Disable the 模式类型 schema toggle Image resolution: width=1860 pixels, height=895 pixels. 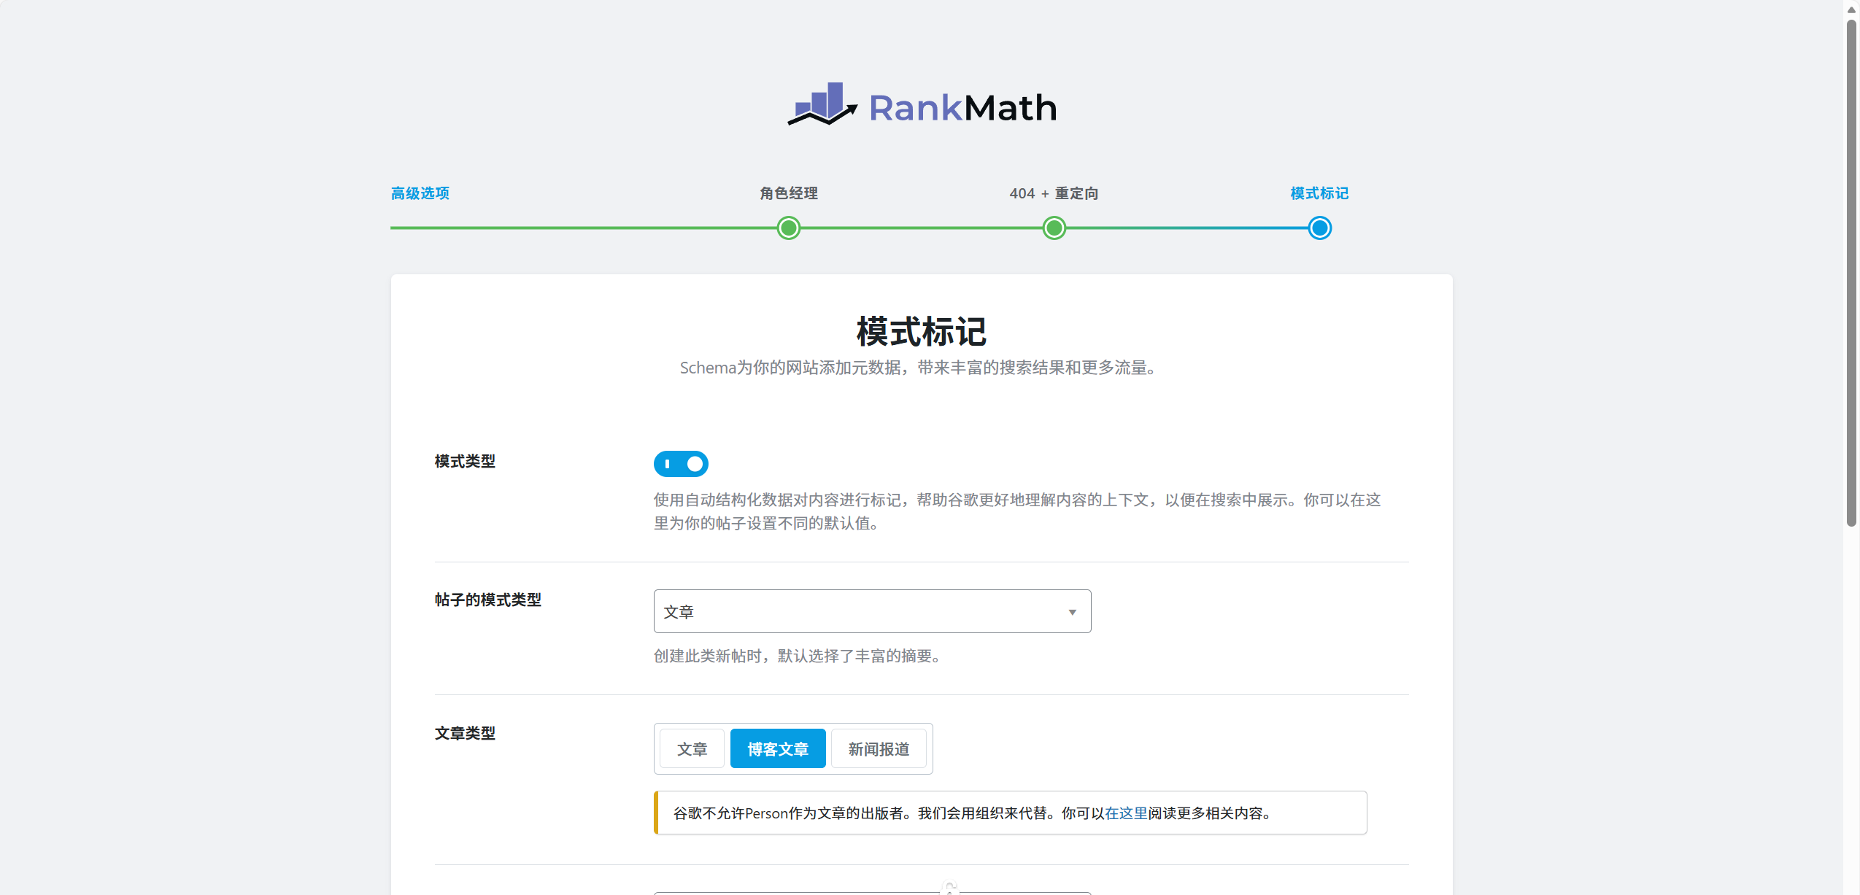click(680, 463)
